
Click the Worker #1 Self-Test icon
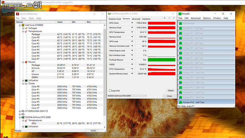coord(180,28)
